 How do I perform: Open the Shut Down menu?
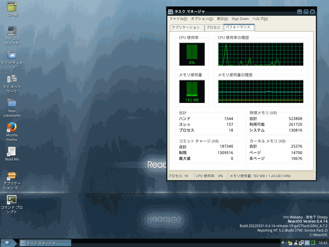240,19
